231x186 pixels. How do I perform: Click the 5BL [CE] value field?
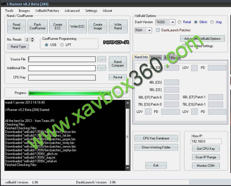(172, 90)
